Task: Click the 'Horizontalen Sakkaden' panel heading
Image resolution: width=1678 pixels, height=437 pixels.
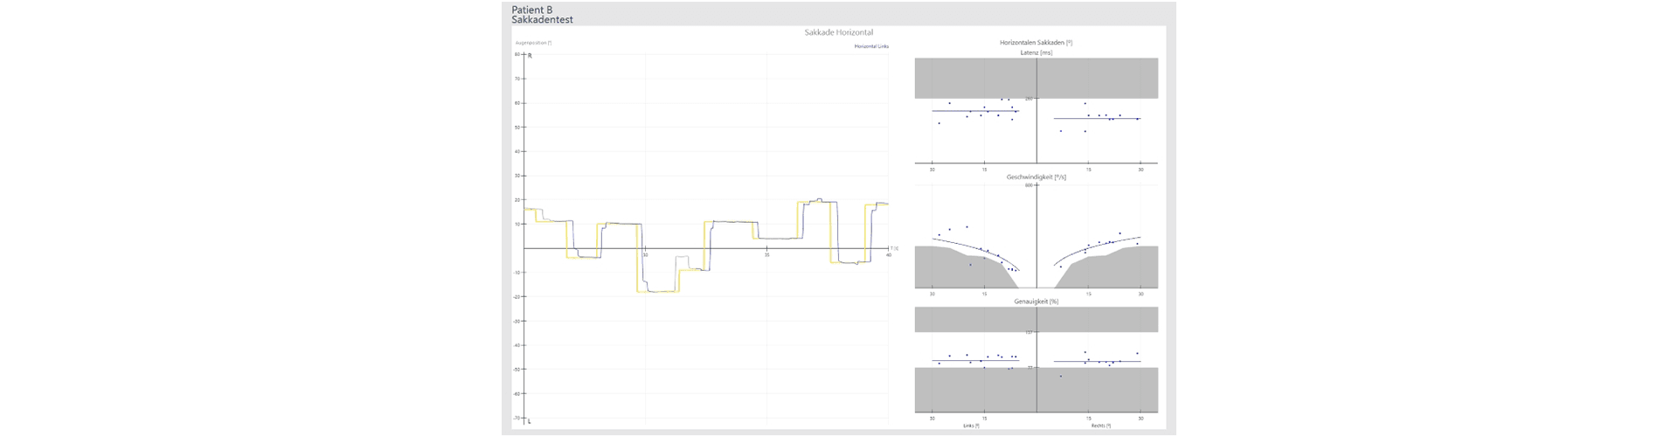Action: [1036, 43]
